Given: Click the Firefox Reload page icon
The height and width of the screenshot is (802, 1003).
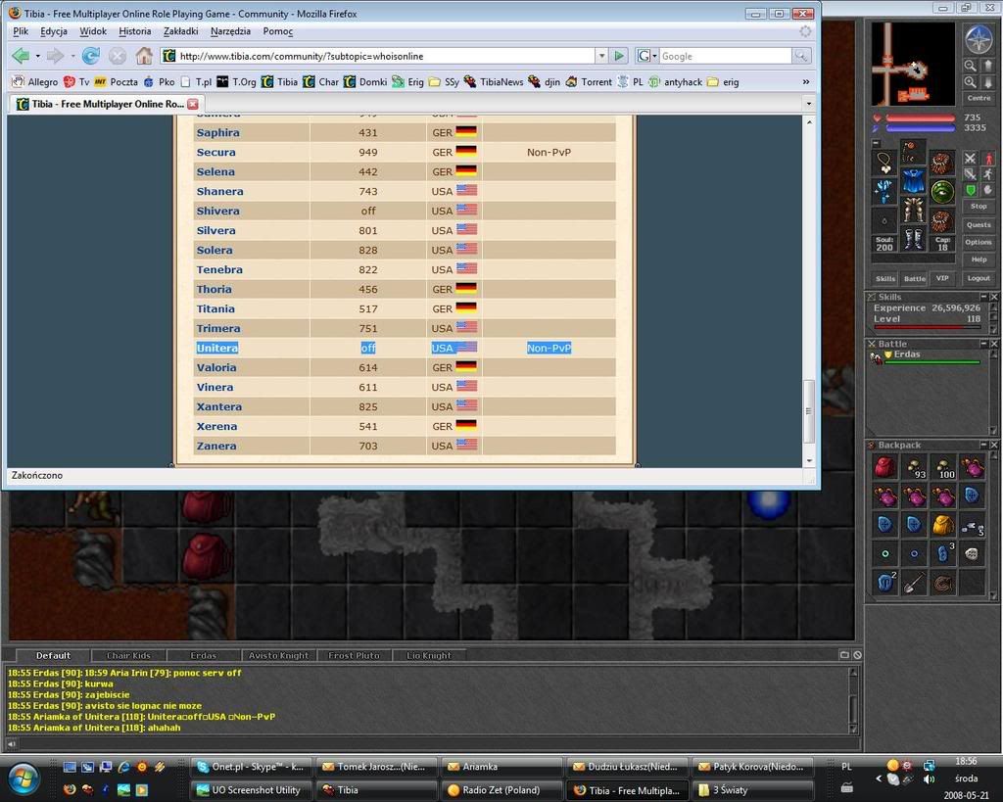Looking at the screenshot, I should pyautogui.click(x=91, y=56).
